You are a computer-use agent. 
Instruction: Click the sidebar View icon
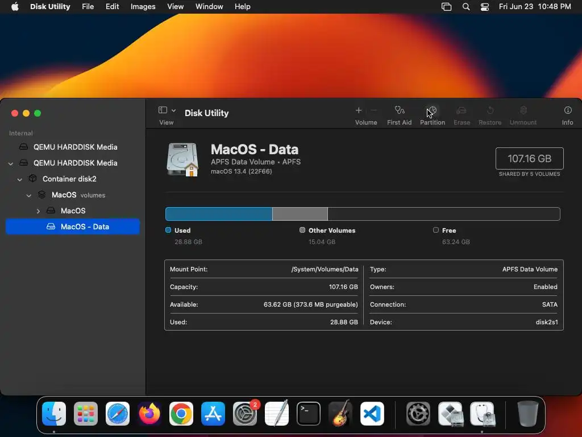coord(163,110)
